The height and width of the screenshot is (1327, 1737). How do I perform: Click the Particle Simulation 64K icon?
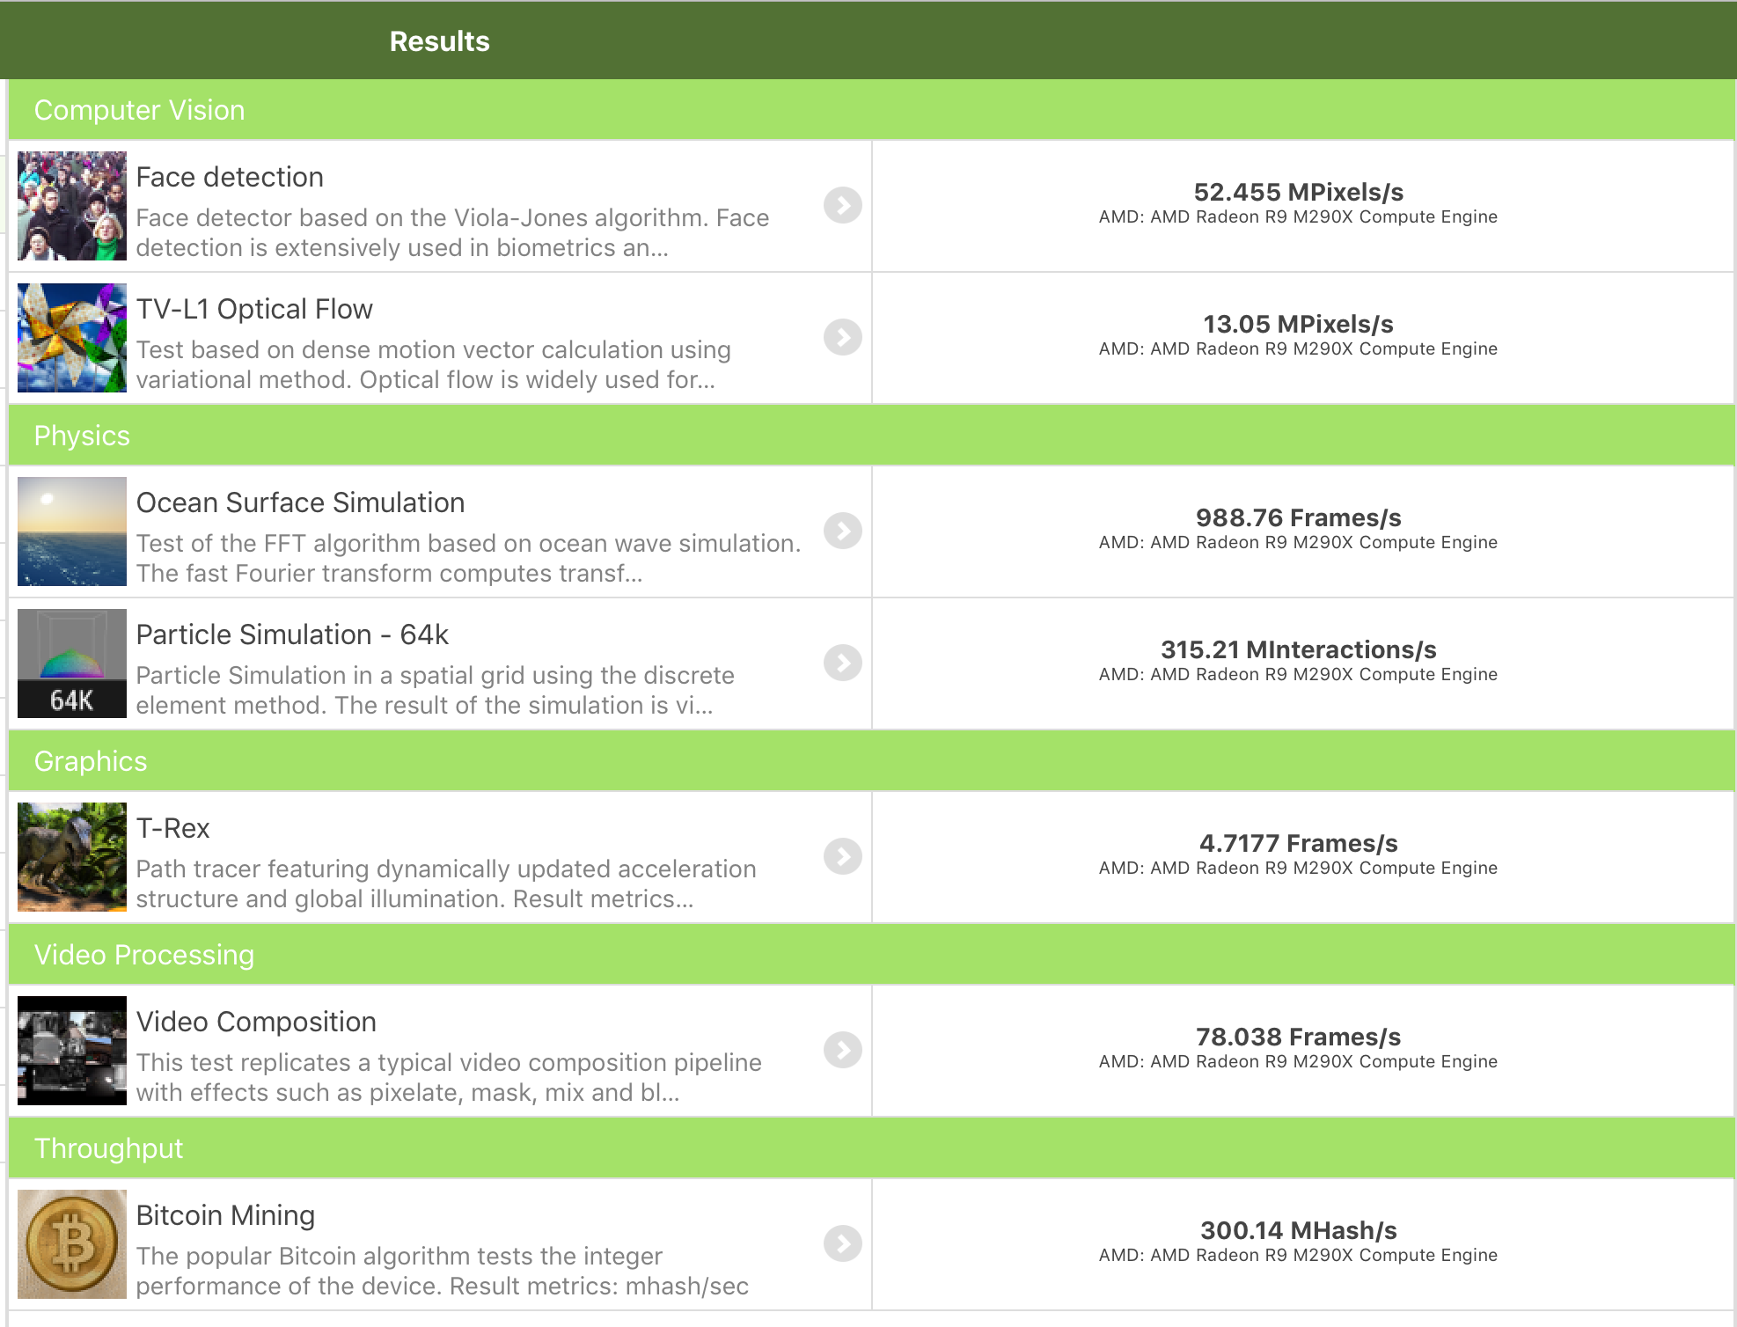72,663
